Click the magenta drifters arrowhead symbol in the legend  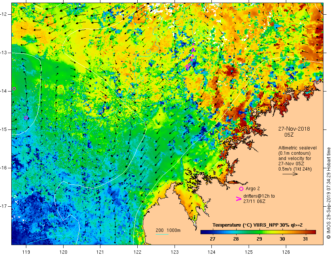(238, 199)
